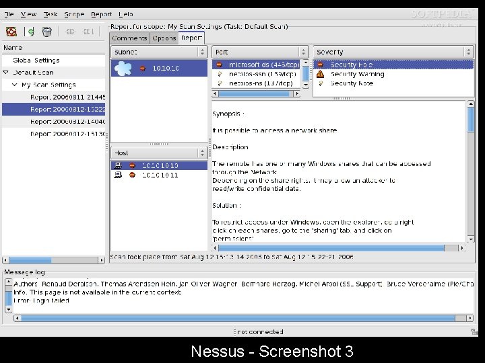The height and width of the screenshot is (363, 485).
Task: Collapse the Default Scan tree node
Action: 5,73
